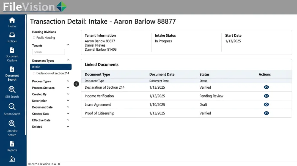
Task: Click the Pending Review status cell
Action: [x=211, y=96]
